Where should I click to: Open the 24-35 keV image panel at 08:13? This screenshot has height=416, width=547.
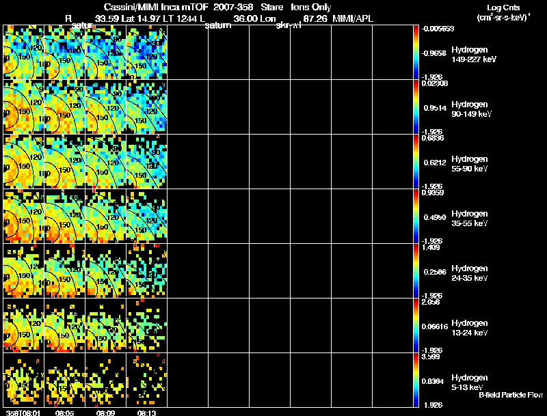pyautogui.click(x=147, y=271)
